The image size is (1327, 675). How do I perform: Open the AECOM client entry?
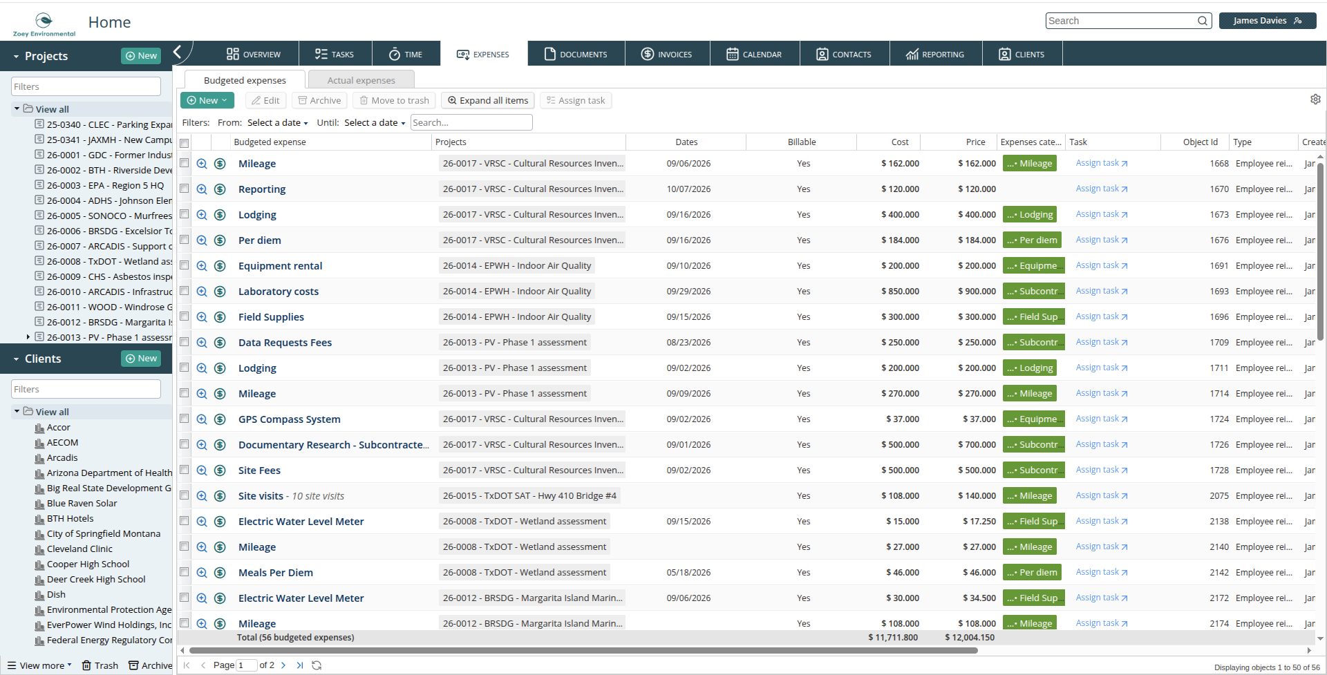point(62,443)
